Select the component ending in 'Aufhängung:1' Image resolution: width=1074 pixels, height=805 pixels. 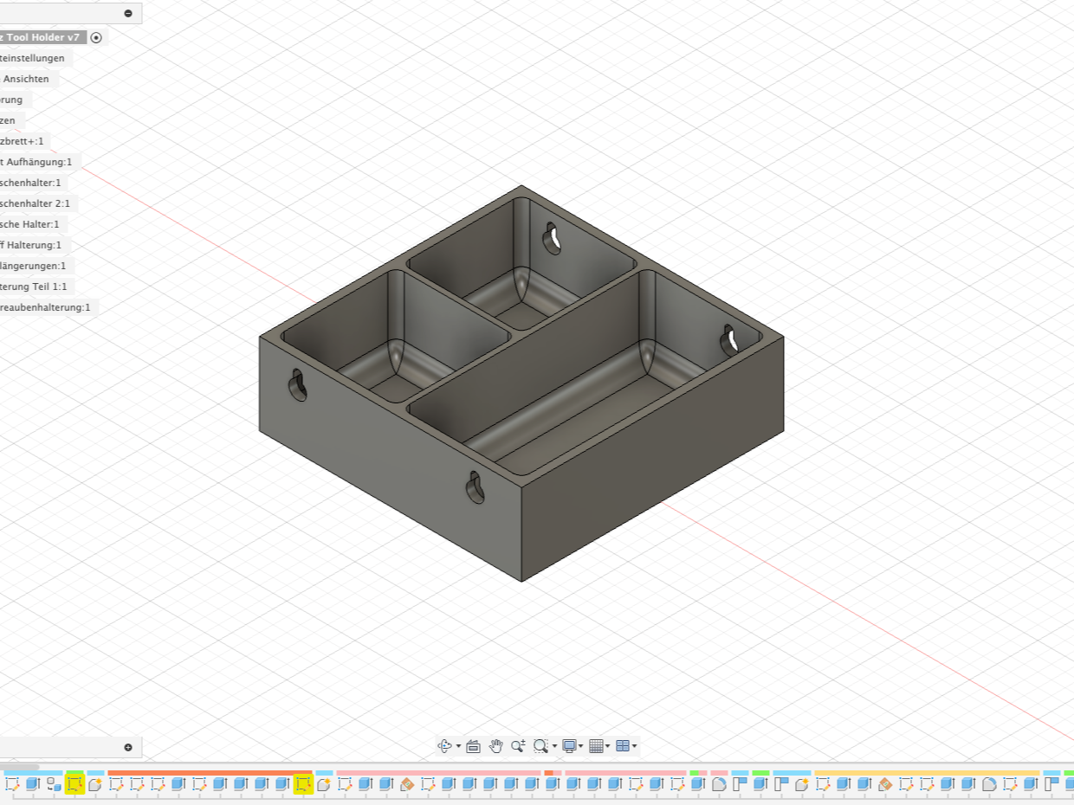[x=41, y=162]
